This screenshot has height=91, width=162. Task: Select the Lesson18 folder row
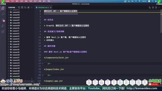pos(20,50)
